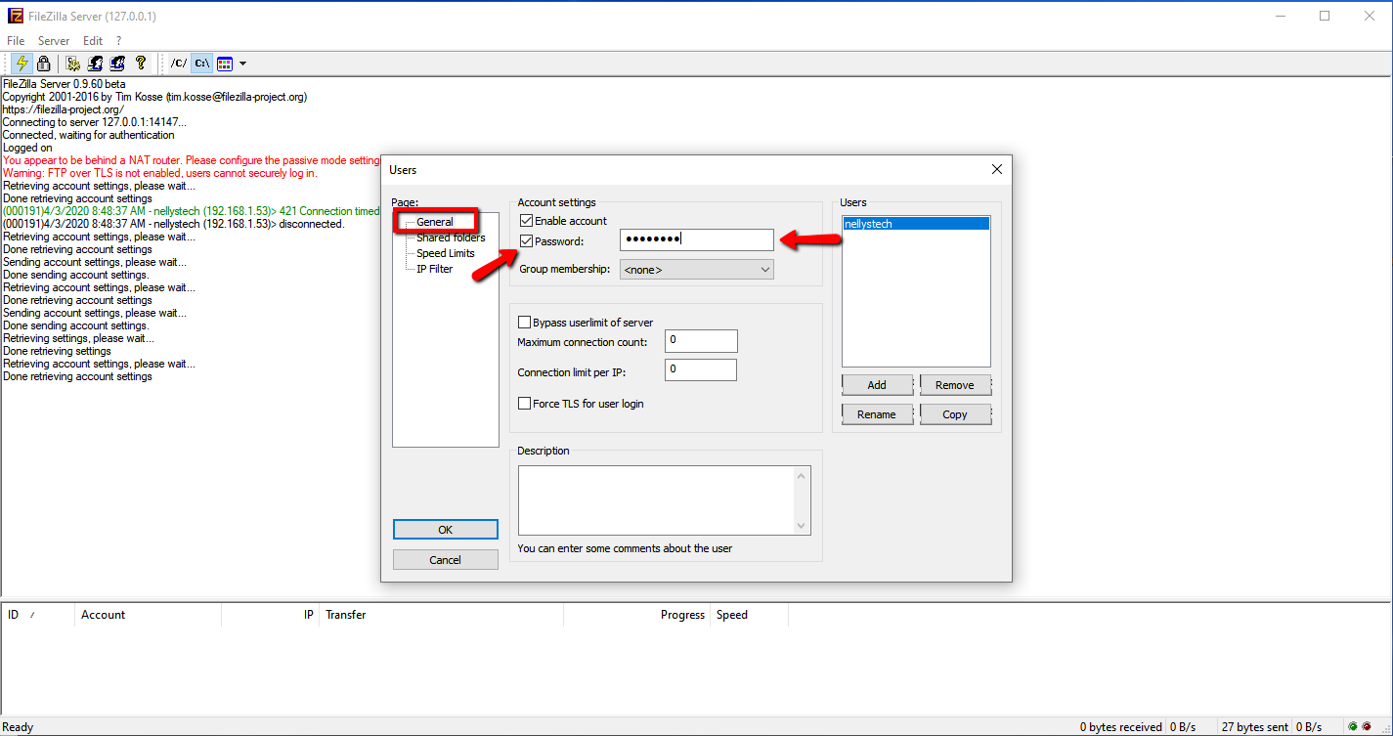This screenshot has width=1393, height=736.
Task: Open the Edit menu
Action: (x=93, y=41)
